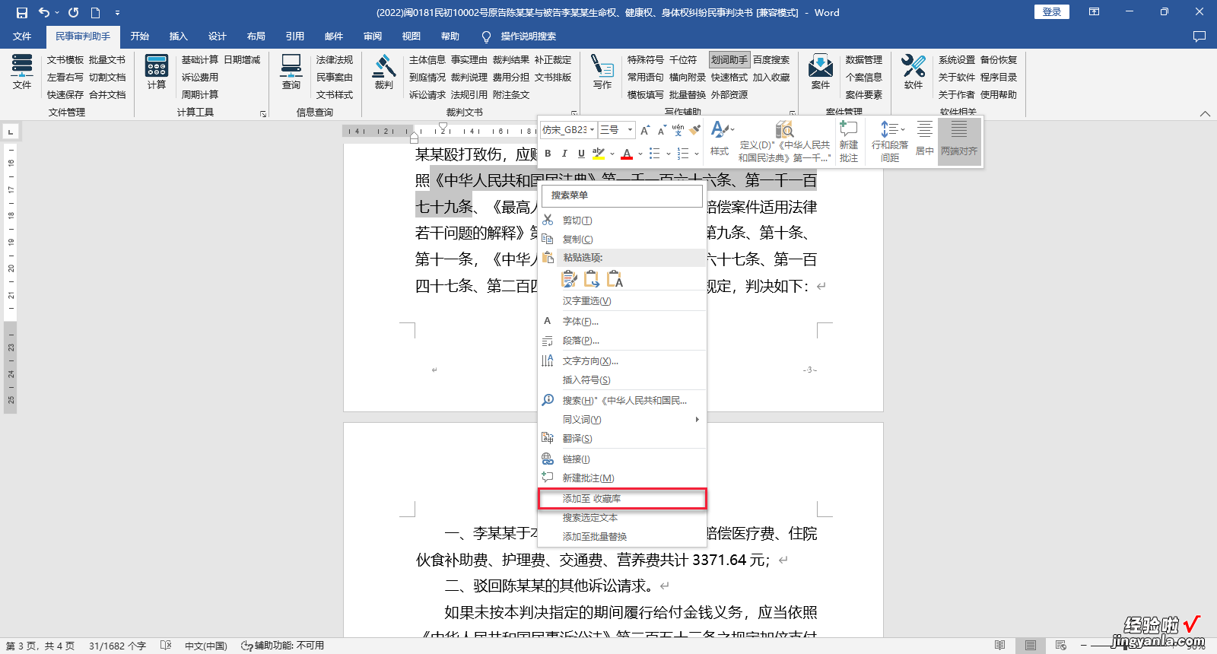This screenshot has width=1217, height=654.
Task: Click the 划词助手 ribbon button
Action: pos(729,59)
